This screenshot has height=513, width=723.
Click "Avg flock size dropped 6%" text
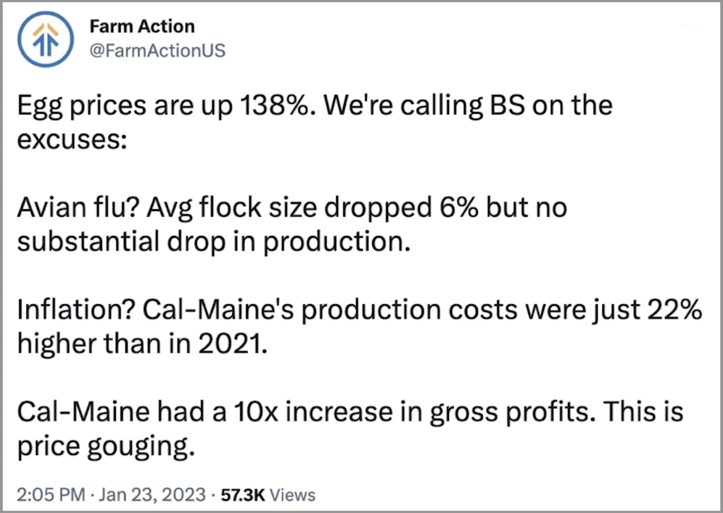(x=312, y=208)
